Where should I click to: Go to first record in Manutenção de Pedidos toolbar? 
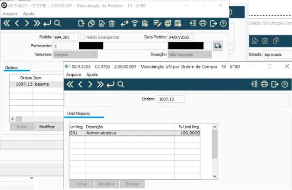coord(7,23)
